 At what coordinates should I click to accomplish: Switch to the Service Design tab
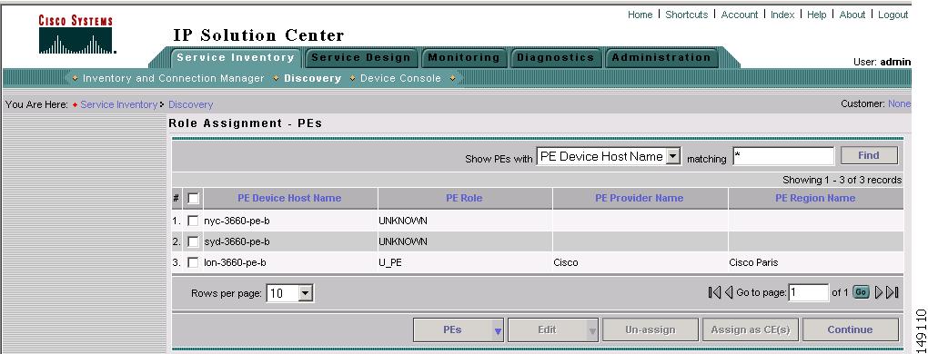coord(361,58)
